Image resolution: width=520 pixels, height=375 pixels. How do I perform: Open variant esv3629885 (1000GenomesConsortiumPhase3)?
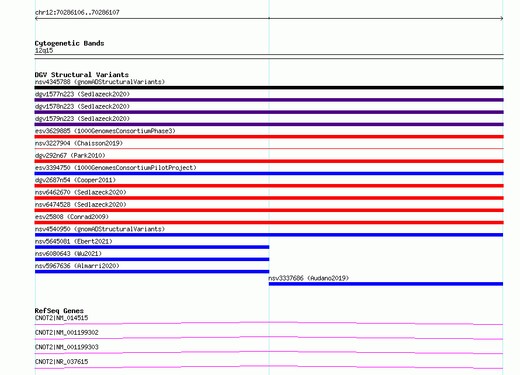(105, 131)
